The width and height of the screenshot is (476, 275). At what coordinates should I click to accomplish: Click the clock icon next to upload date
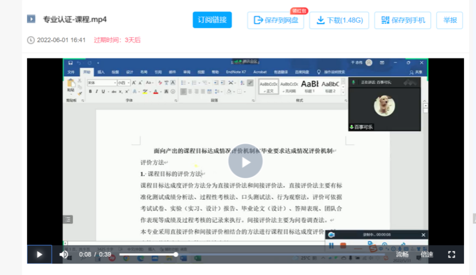pyautogui.click(x=30, y=40)
